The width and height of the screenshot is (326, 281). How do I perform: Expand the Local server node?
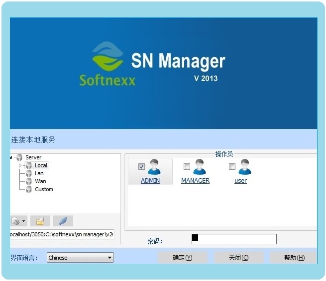(20, 165)
